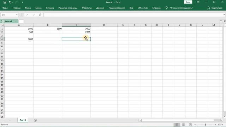Open the Разметка страницы tab
This screenshot has height=127, width=226.
coord(68,8)
